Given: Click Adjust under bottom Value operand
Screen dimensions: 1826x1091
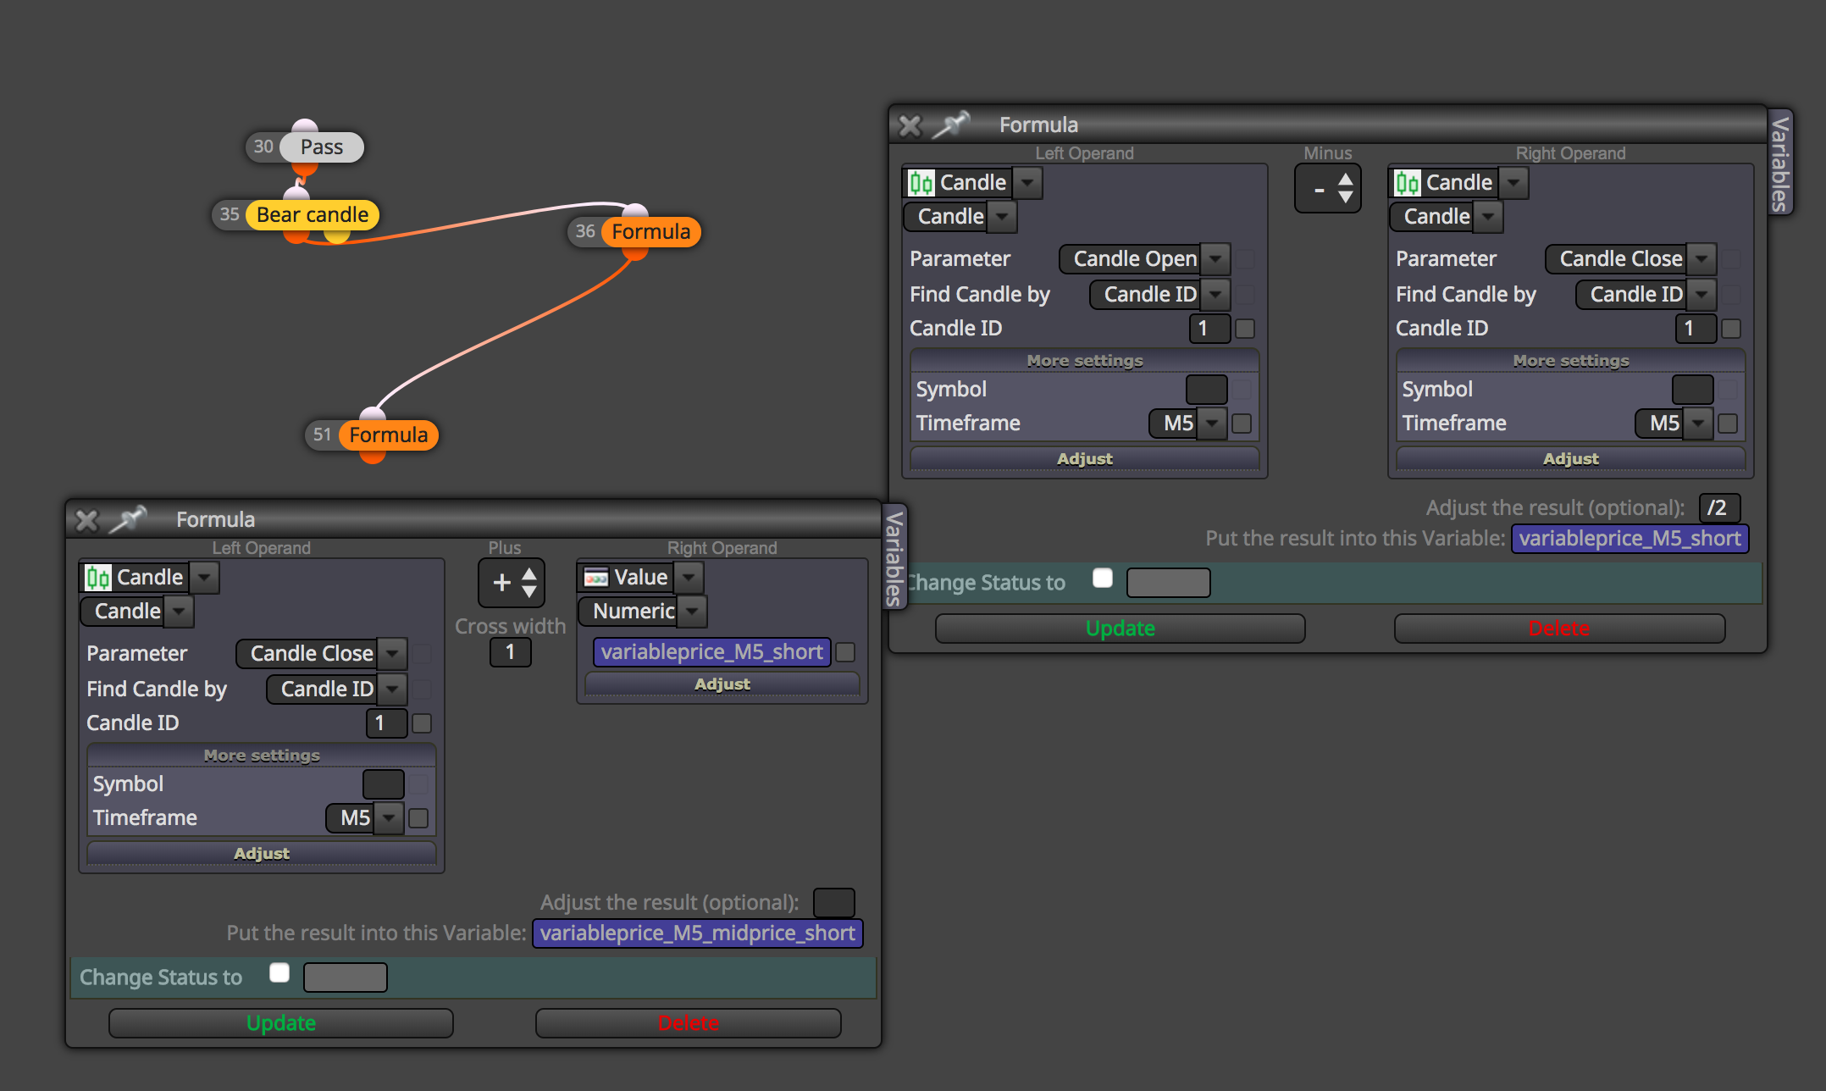Looking at the screenshot, I should tap(722, 684).
